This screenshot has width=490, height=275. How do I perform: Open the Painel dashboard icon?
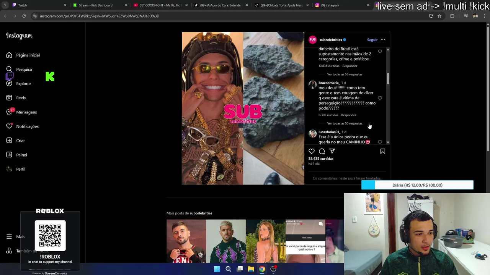(x=9, y=155)
